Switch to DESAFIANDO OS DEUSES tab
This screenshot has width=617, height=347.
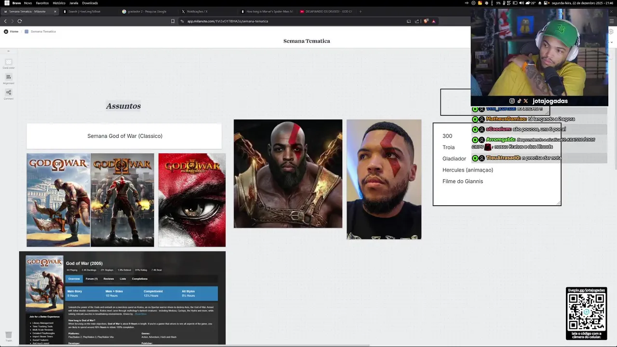tap(326, 12)
